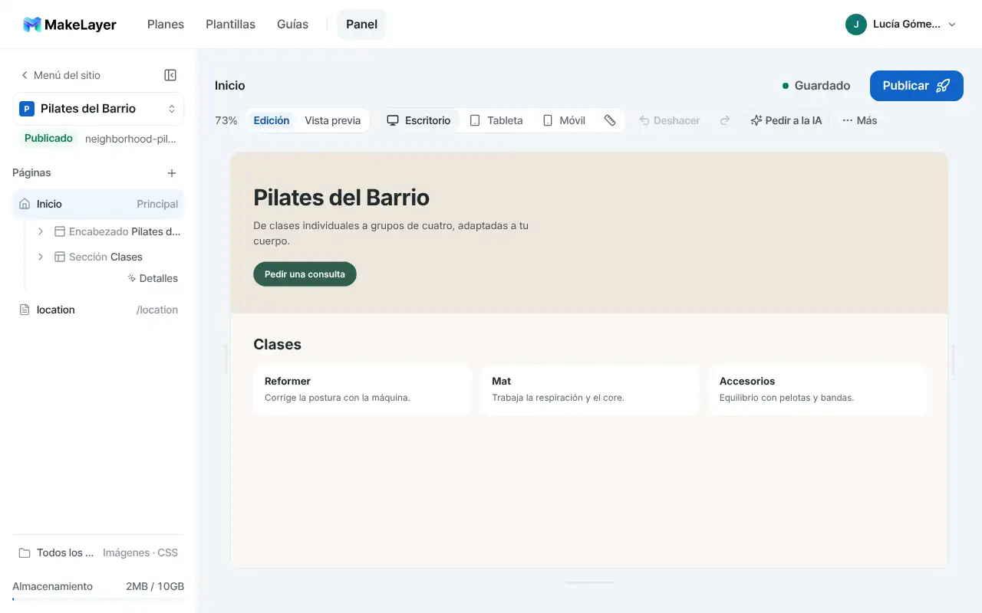Select Escritorio device view
982x613 pixels.
[x=419, y=120]
